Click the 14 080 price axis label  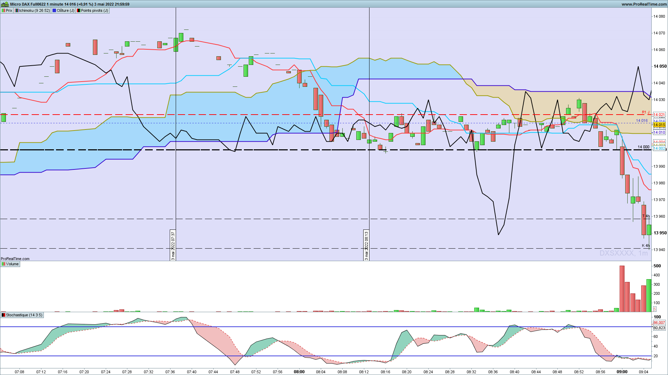tap(659, 16)
